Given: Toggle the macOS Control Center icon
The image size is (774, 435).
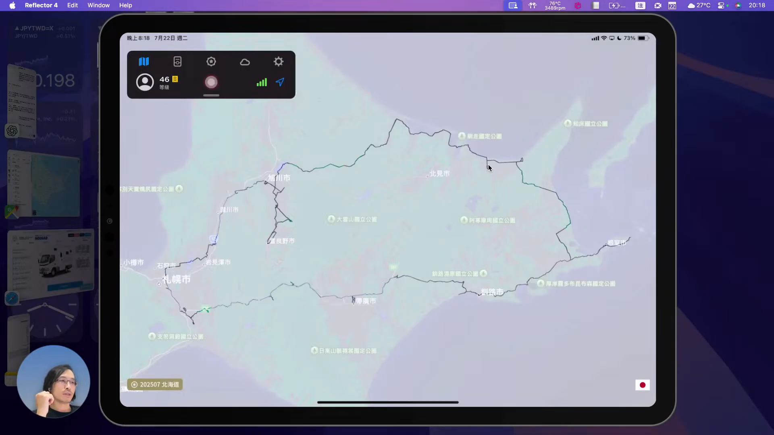Looking at the screenshot, I should click(721, 6).
